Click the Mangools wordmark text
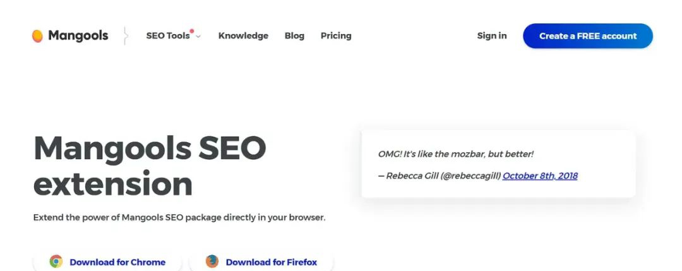This screenshot has height=271, width=682. [x=78, y=36]
